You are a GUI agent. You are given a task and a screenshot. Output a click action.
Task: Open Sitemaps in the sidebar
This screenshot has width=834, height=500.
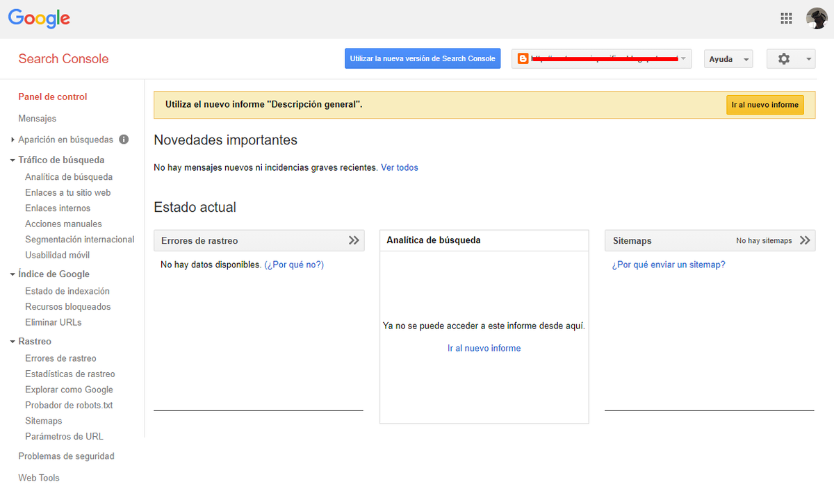click(44, 421)
